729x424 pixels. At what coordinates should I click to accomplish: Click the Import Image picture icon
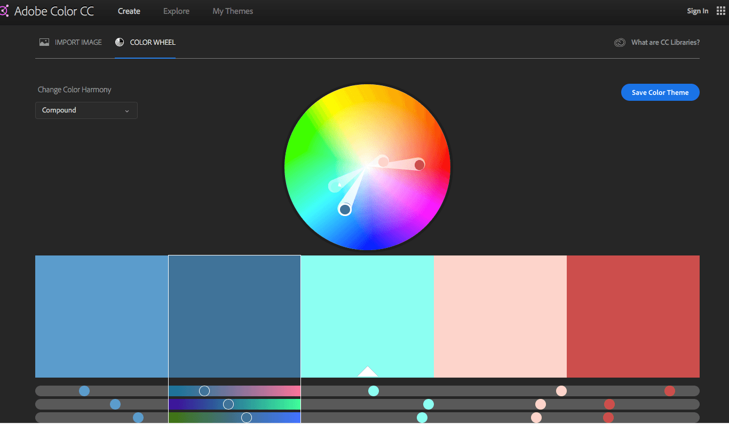pos(44,42)
